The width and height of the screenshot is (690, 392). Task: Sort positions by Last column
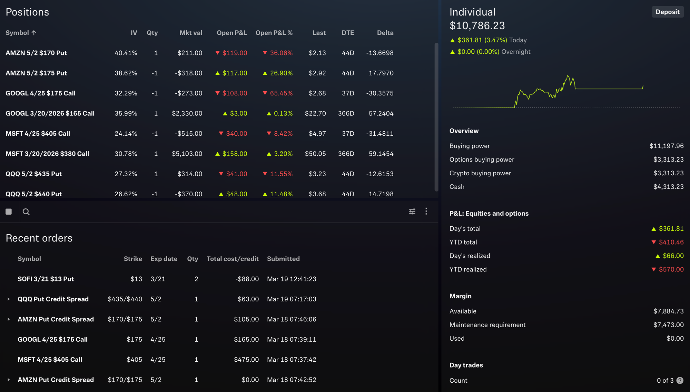[x=319, y=33]
